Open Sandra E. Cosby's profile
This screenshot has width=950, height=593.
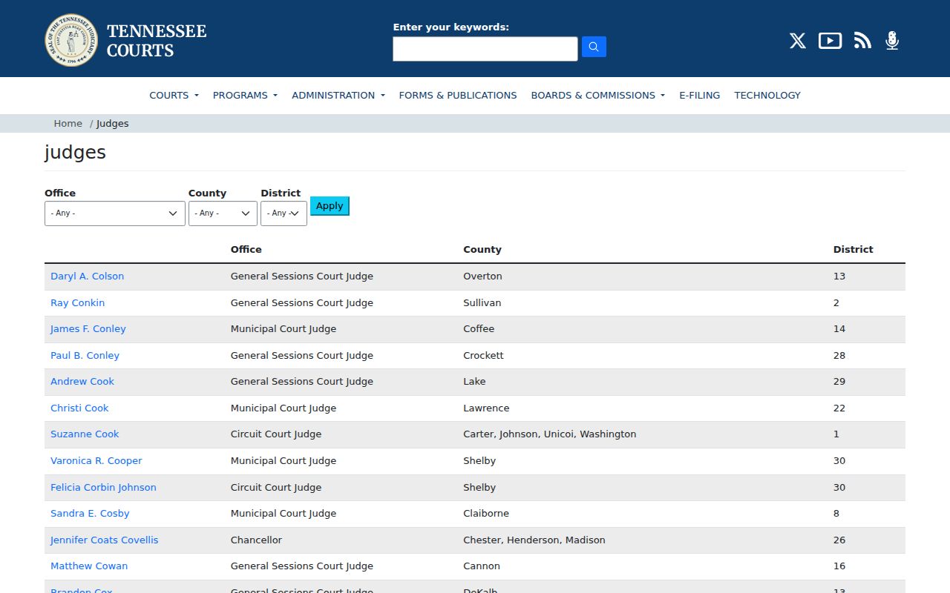click(x=90, y=513)
